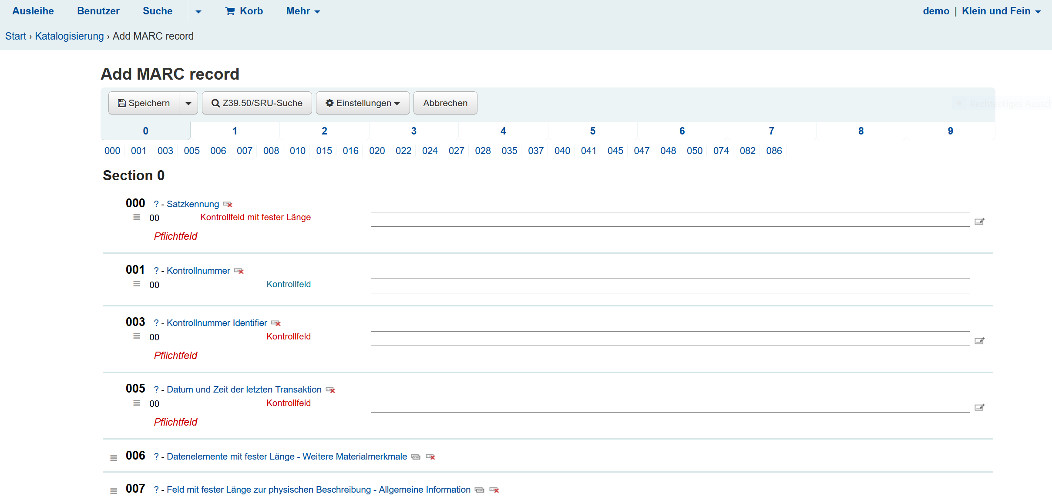
Task: Delete the 000 Satzkennung tag
Action: [228, 205]
